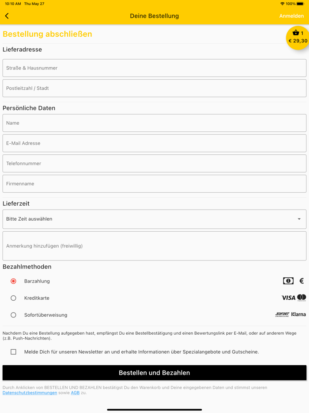The image size is (309, 413).
Task: Open the Datenschutzbestimmungen link
Action: 30,393
